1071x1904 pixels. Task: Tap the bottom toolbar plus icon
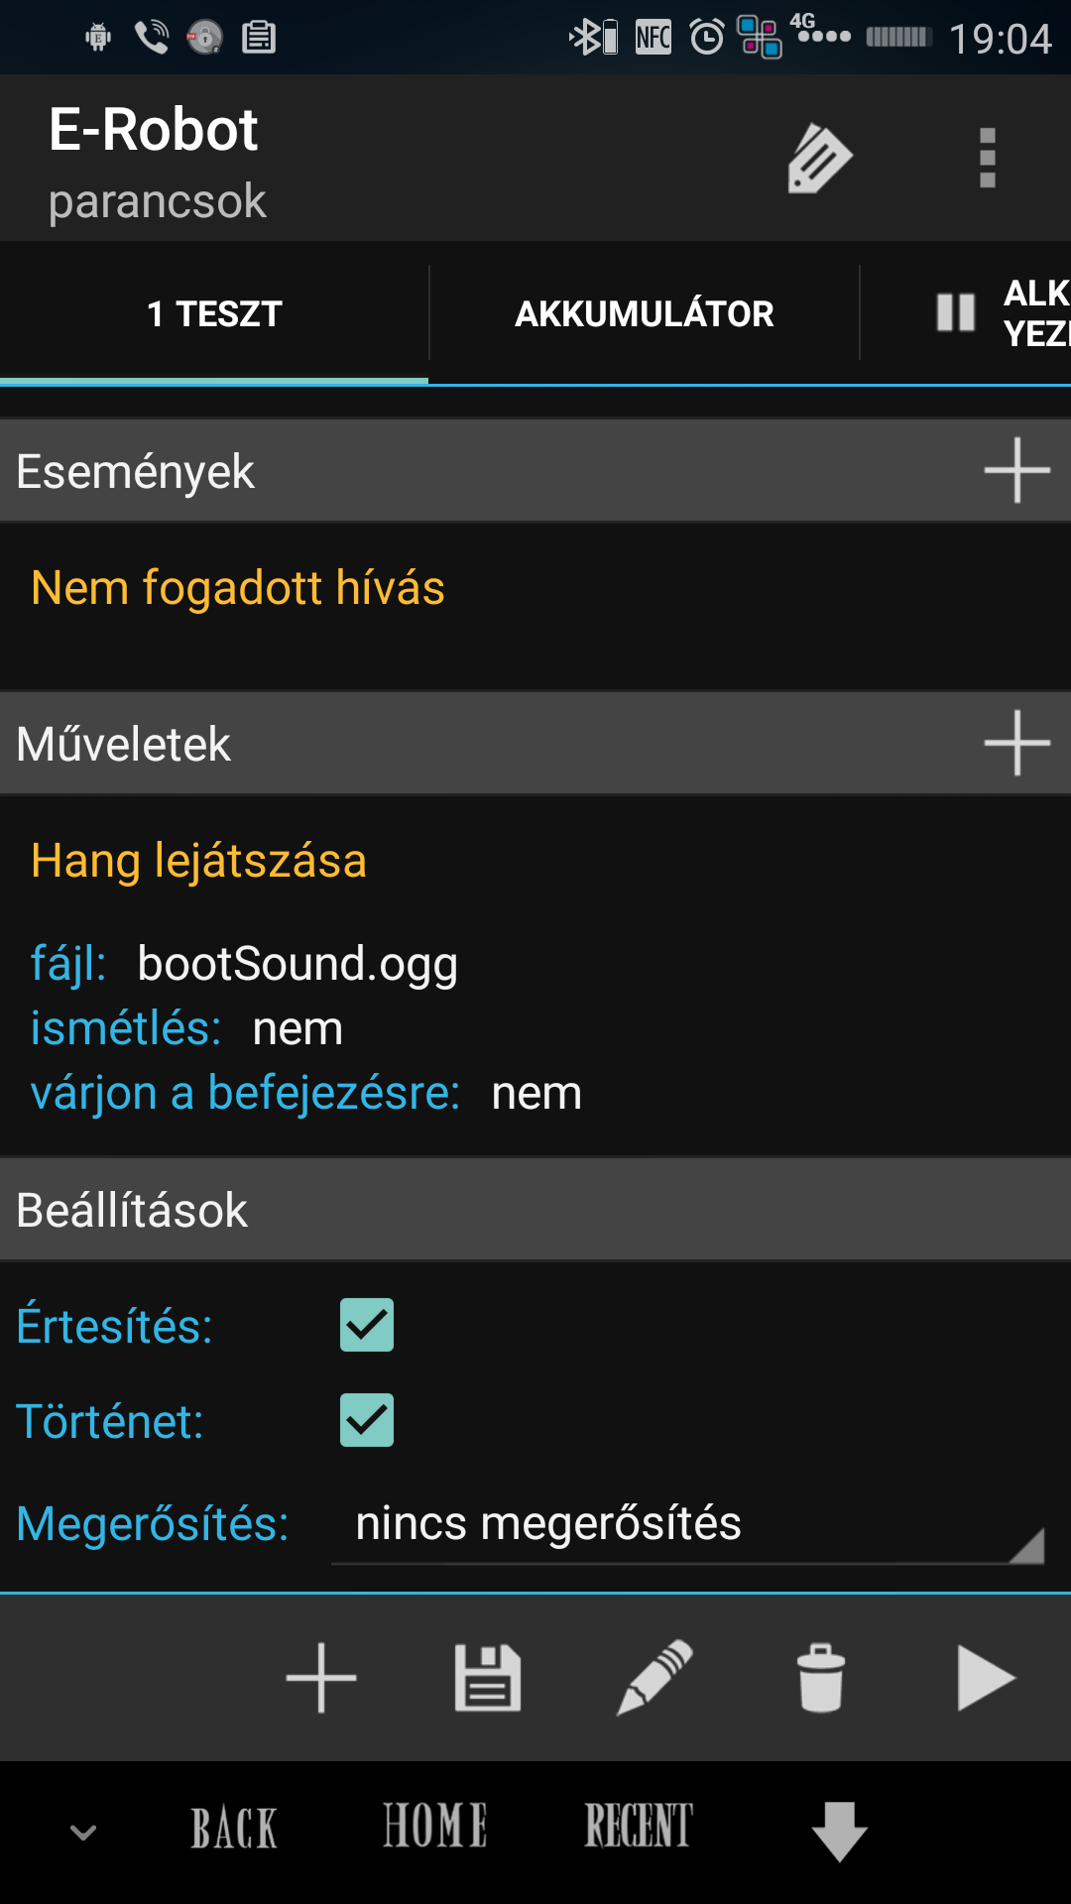click(320, 1678)
